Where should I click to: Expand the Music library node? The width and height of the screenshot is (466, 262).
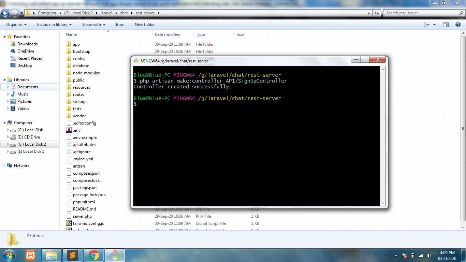pos(8,94)
